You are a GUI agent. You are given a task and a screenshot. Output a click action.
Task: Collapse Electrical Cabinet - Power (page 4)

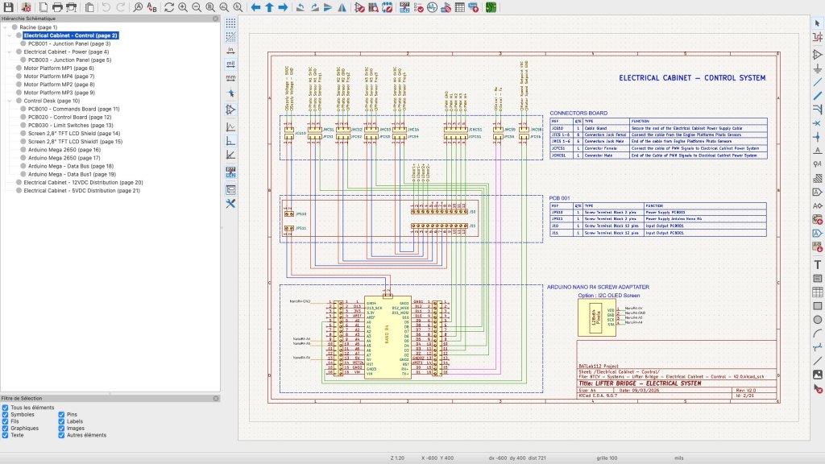(10, 52)
